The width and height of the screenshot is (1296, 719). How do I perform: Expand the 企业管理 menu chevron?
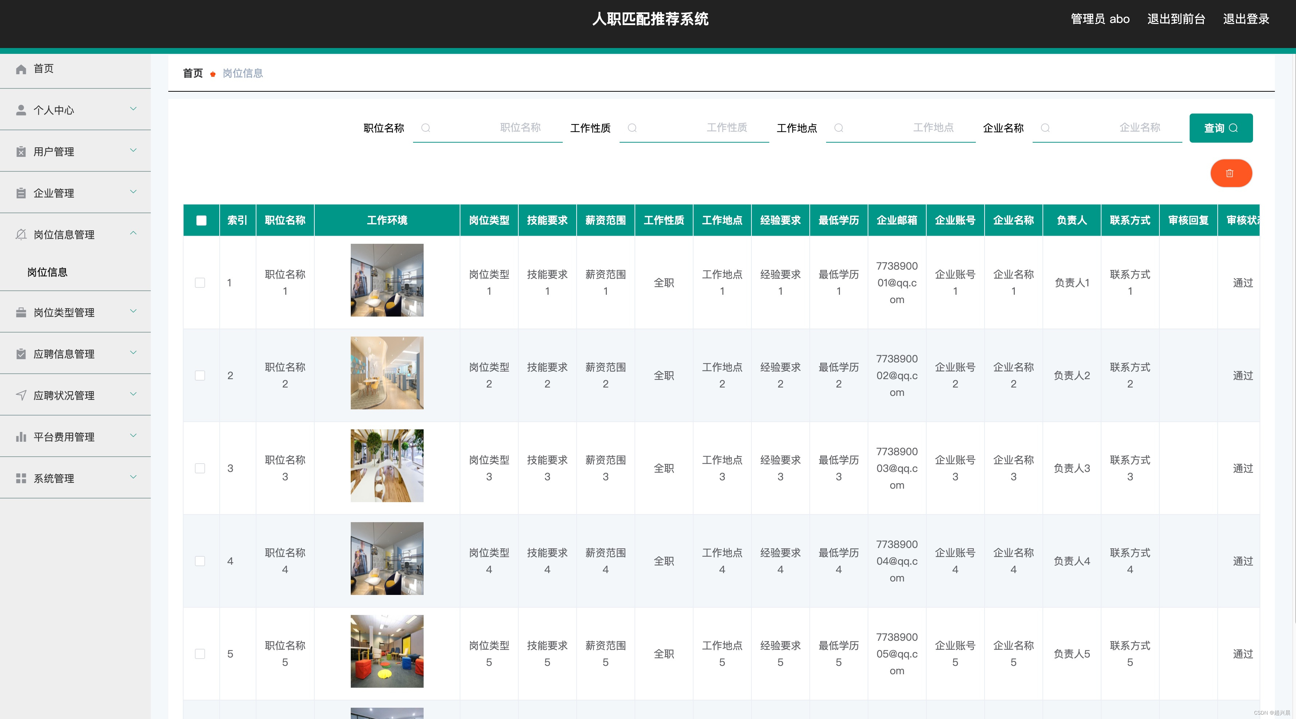point(133,192)
